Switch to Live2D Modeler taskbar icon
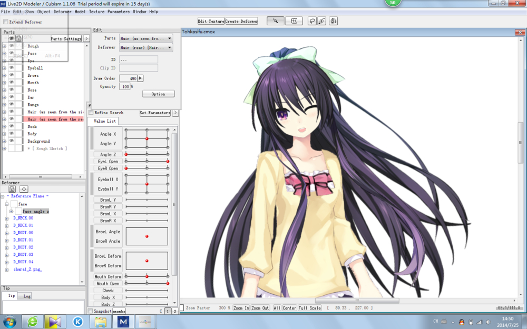Viewport: 527px width, 329px height. pos(123,322)
